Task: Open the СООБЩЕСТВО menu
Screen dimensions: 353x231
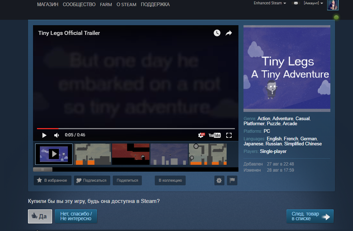Action: click(x=79, y=5)
